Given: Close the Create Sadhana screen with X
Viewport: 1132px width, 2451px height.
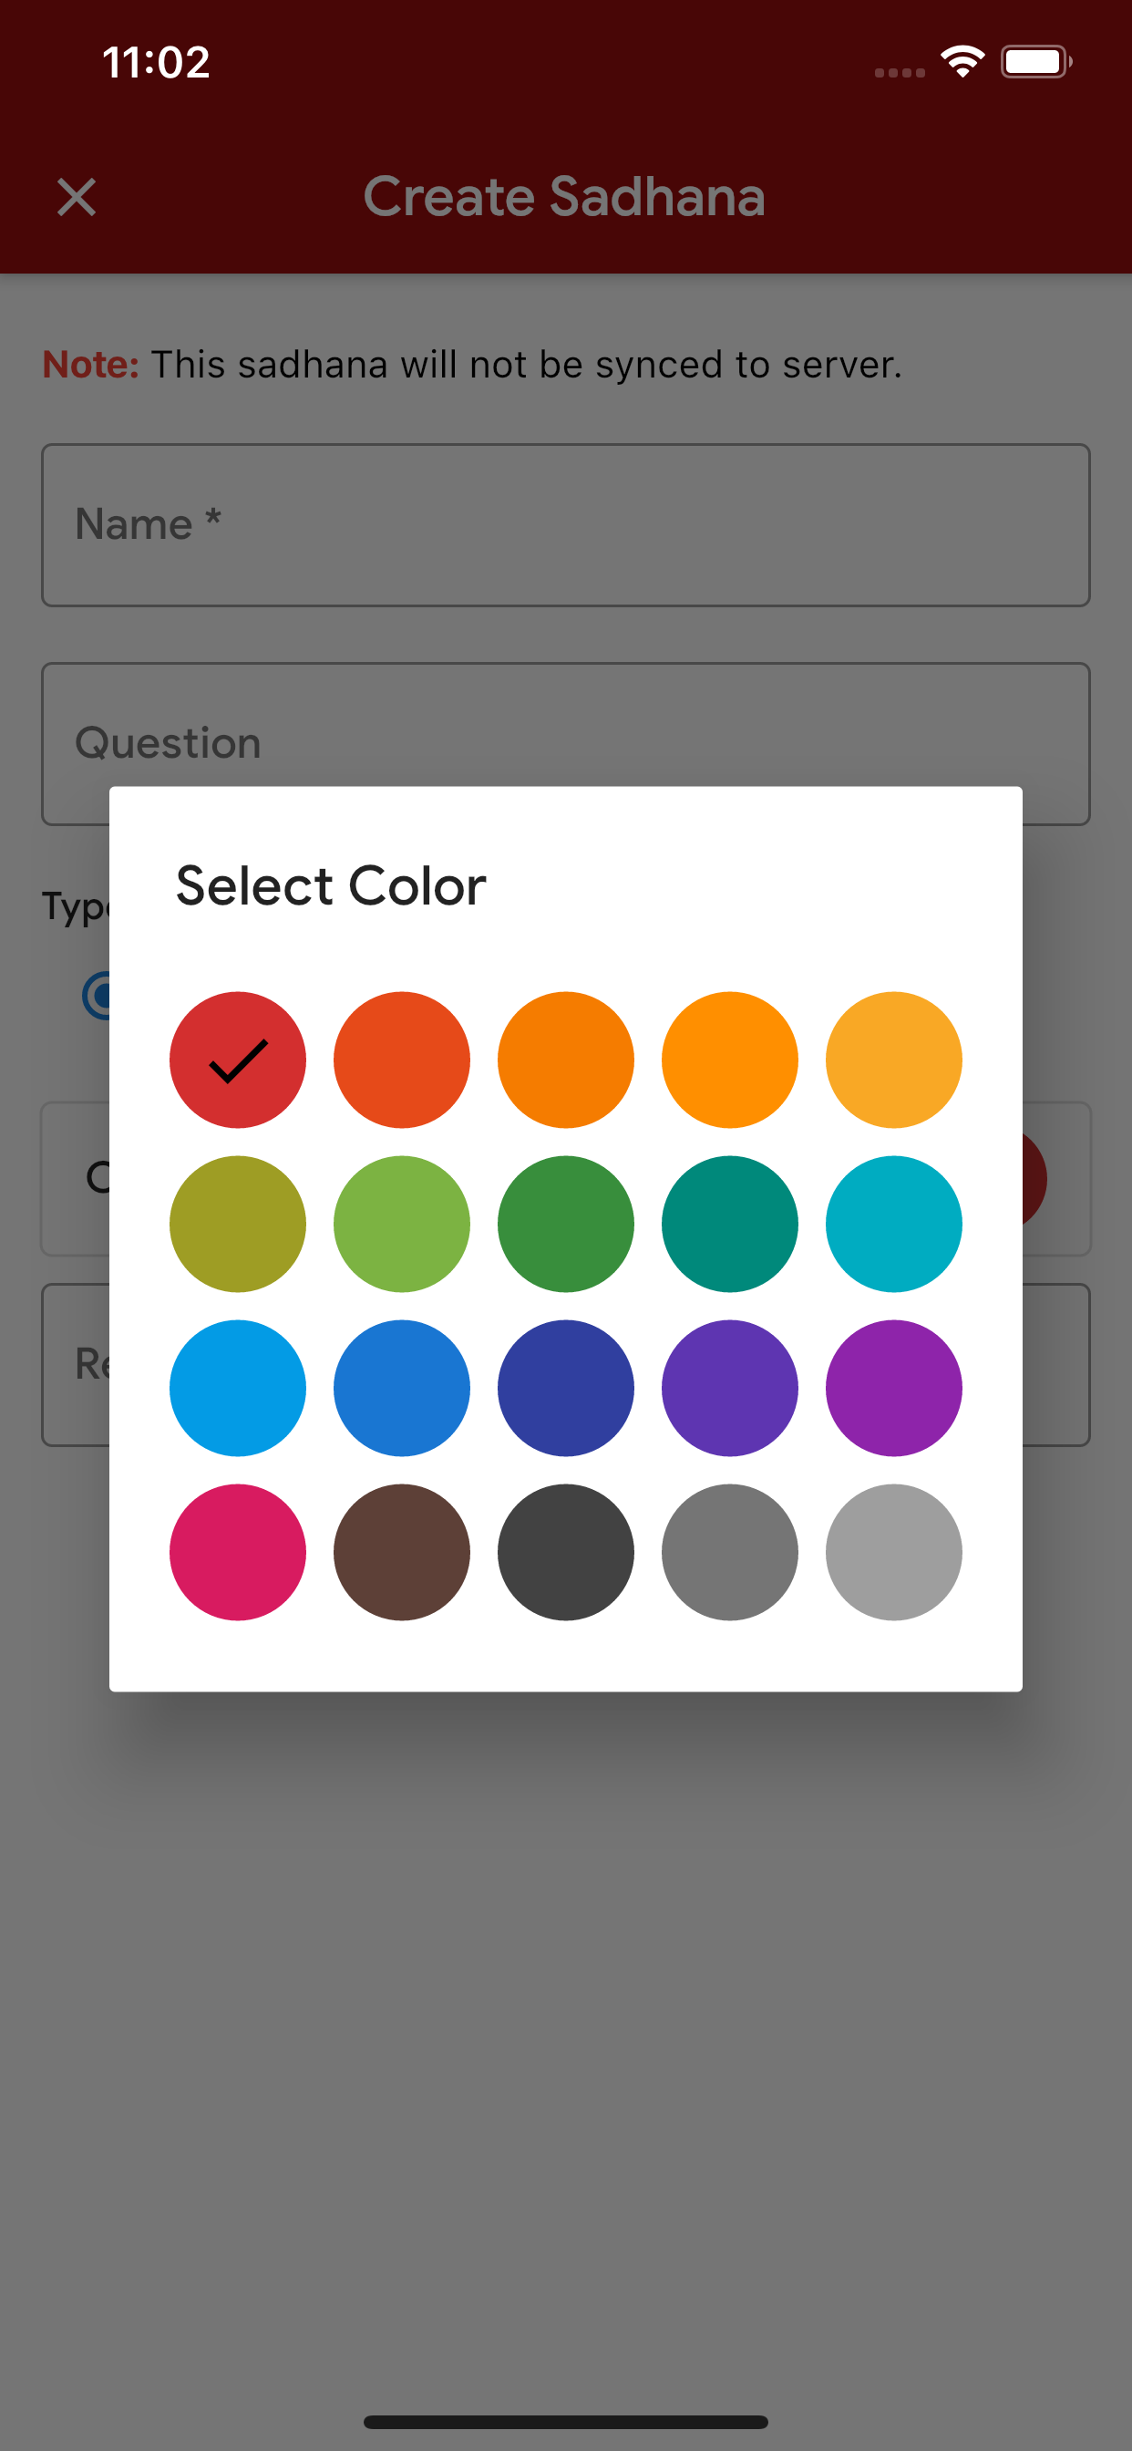Looking at the screenshot, I should 76,197.
